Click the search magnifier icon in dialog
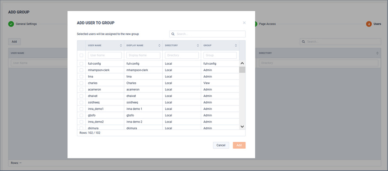 (173, 34)
